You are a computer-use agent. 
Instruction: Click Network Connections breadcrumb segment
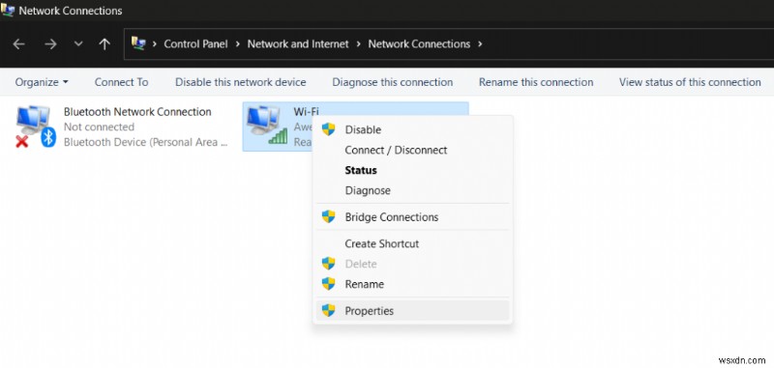tap(419, 43)
